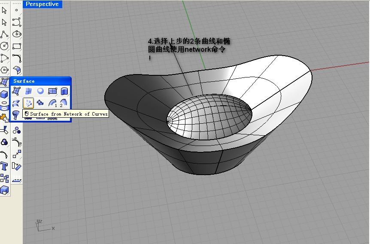Click the Perspective viewport title
The image size is (370, 244).
tap(42, 4)
